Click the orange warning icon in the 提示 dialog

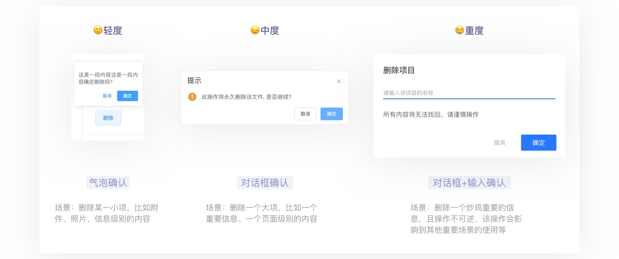(x=192, y=97)
